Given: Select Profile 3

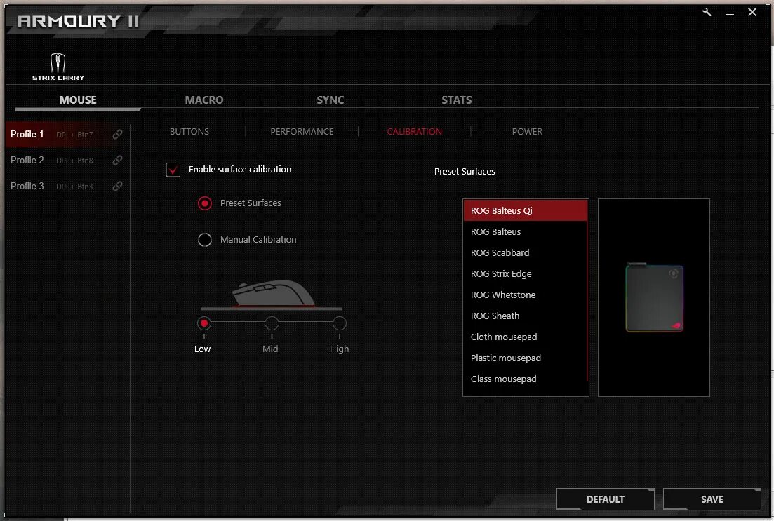Looking at the screenshot, I should [67, 186].
